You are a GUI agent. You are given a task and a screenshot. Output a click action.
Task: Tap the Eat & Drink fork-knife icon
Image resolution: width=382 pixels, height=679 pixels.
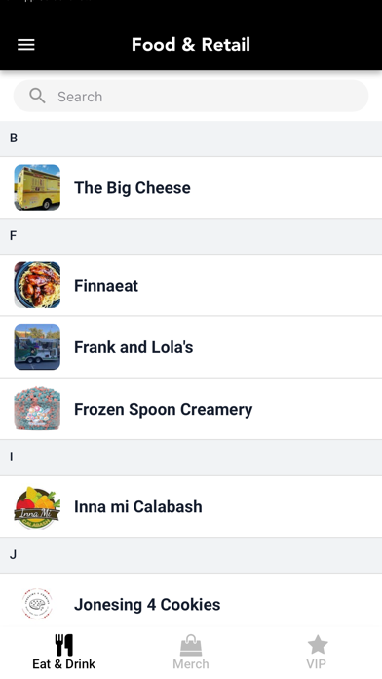coord(64,645)
